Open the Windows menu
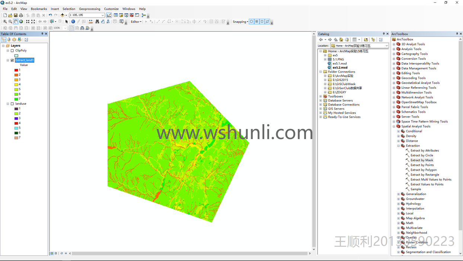Image resolution: width=463 pixels, height=261 pixels. click(x=129, y=9)
